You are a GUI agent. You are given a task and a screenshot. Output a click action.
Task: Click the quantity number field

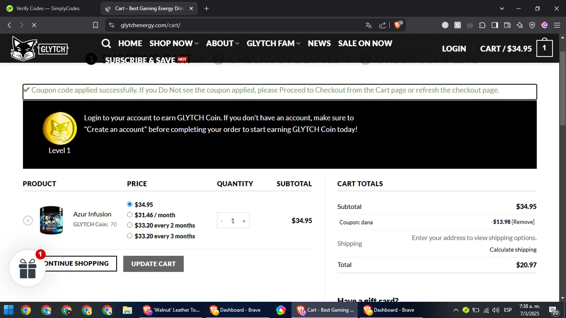point(233,221)
